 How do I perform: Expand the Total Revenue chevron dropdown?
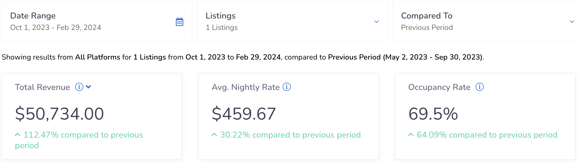click(x=89, y=87)
